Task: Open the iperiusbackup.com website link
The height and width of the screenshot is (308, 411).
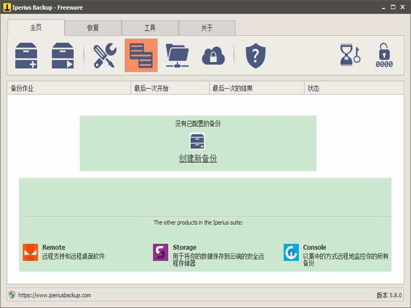Action: tap(54, 295)
